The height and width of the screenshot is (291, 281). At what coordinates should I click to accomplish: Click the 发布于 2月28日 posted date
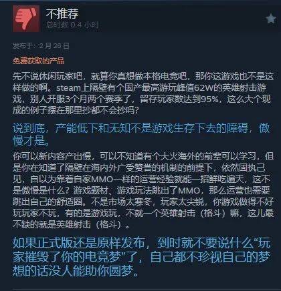41,46
